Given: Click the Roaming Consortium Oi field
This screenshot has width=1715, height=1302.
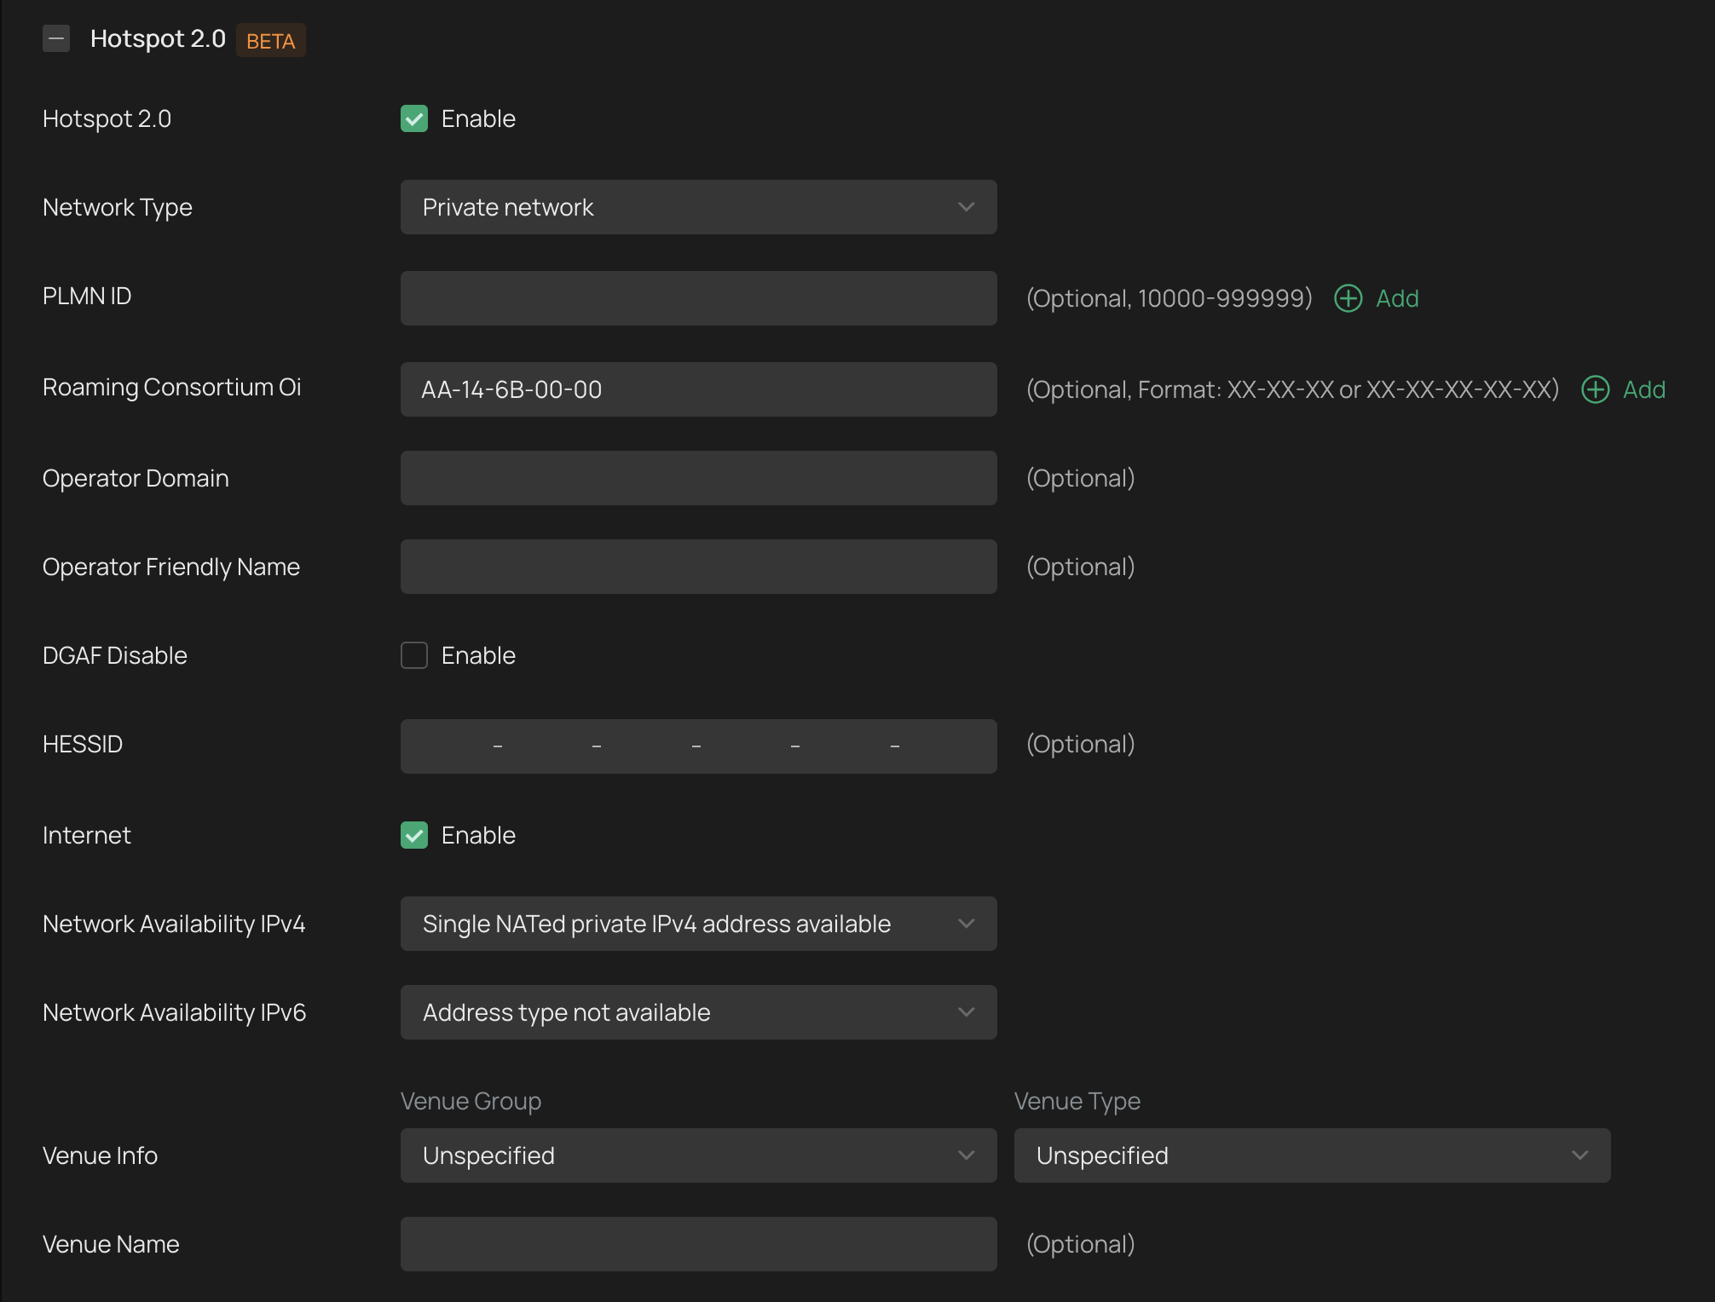Looking at the screenshot, I should coord(698,389).
